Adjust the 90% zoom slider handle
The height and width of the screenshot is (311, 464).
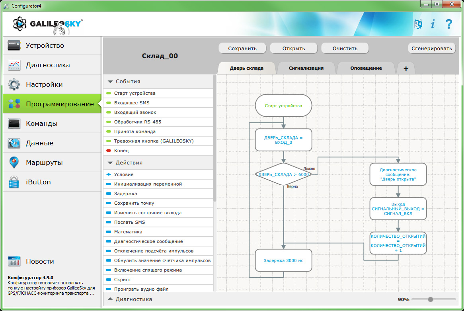[x=431, y=299]
